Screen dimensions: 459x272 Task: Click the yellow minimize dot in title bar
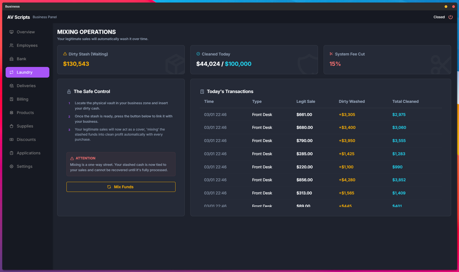click(x=446, y=6)
